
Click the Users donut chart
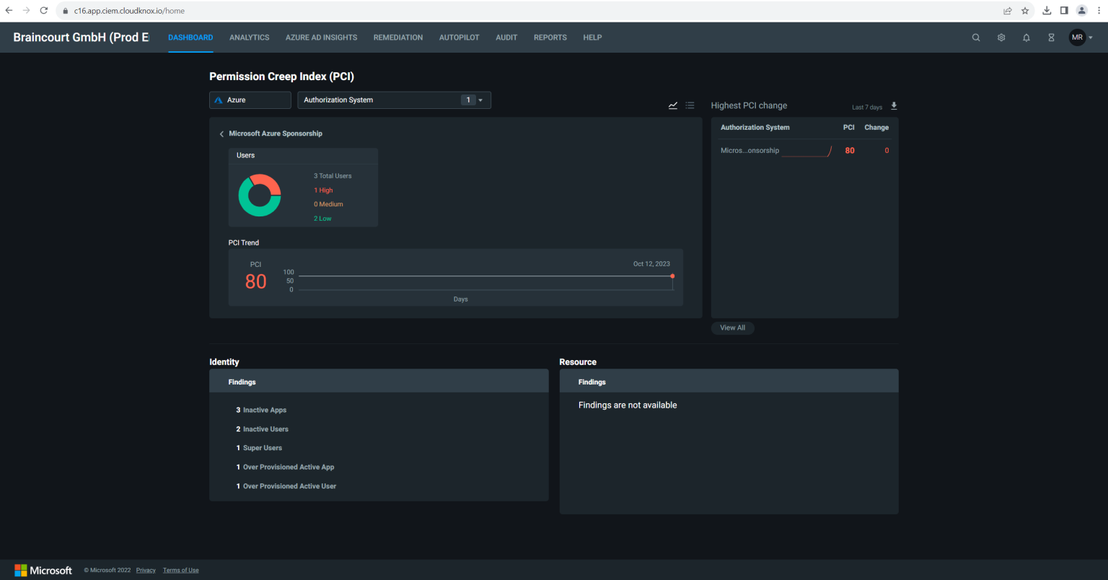(260, 194)
